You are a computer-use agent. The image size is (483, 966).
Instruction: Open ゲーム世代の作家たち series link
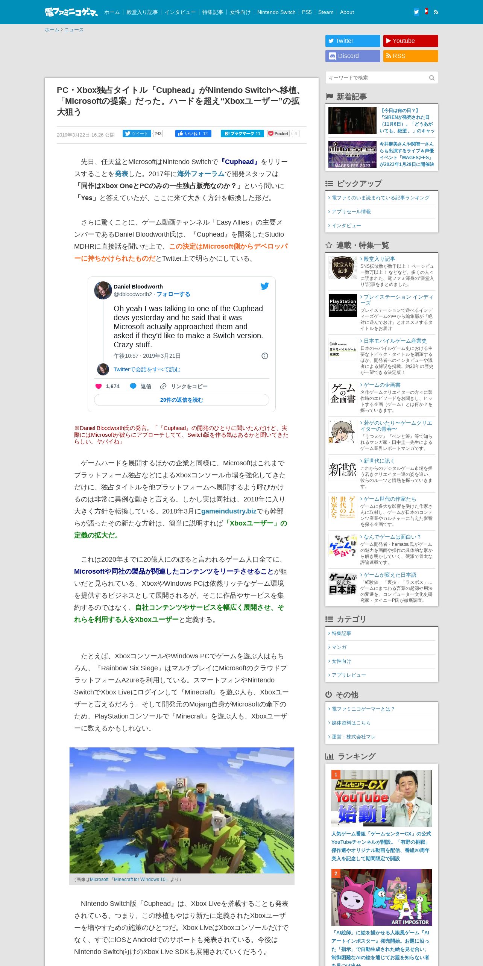tap(390, 499)
